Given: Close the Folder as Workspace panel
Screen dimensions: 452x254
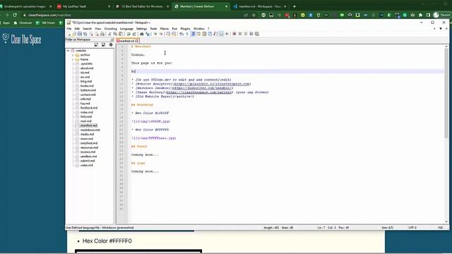Looking at the screenshot, I should (x=112, y=40).
